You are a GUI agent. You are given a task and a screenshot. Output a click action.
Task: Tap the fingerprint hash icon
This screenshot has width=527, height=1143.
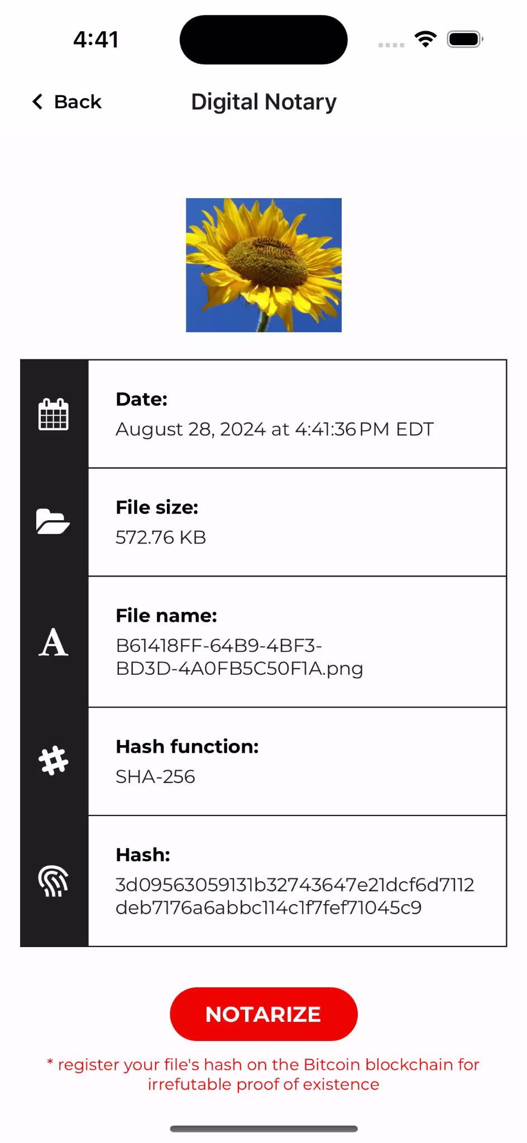(x=54, y=881)
